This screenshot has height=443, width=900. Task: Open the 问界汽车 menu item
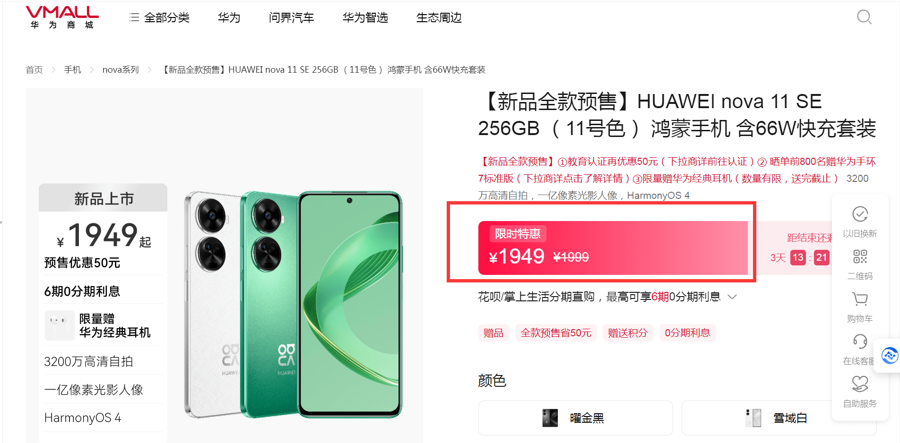[x=292, y=17]
